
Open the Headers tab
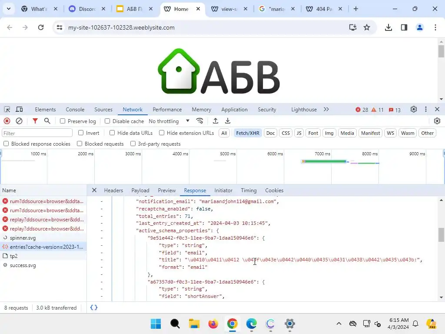pyautogui.click(x=113, y=190)
